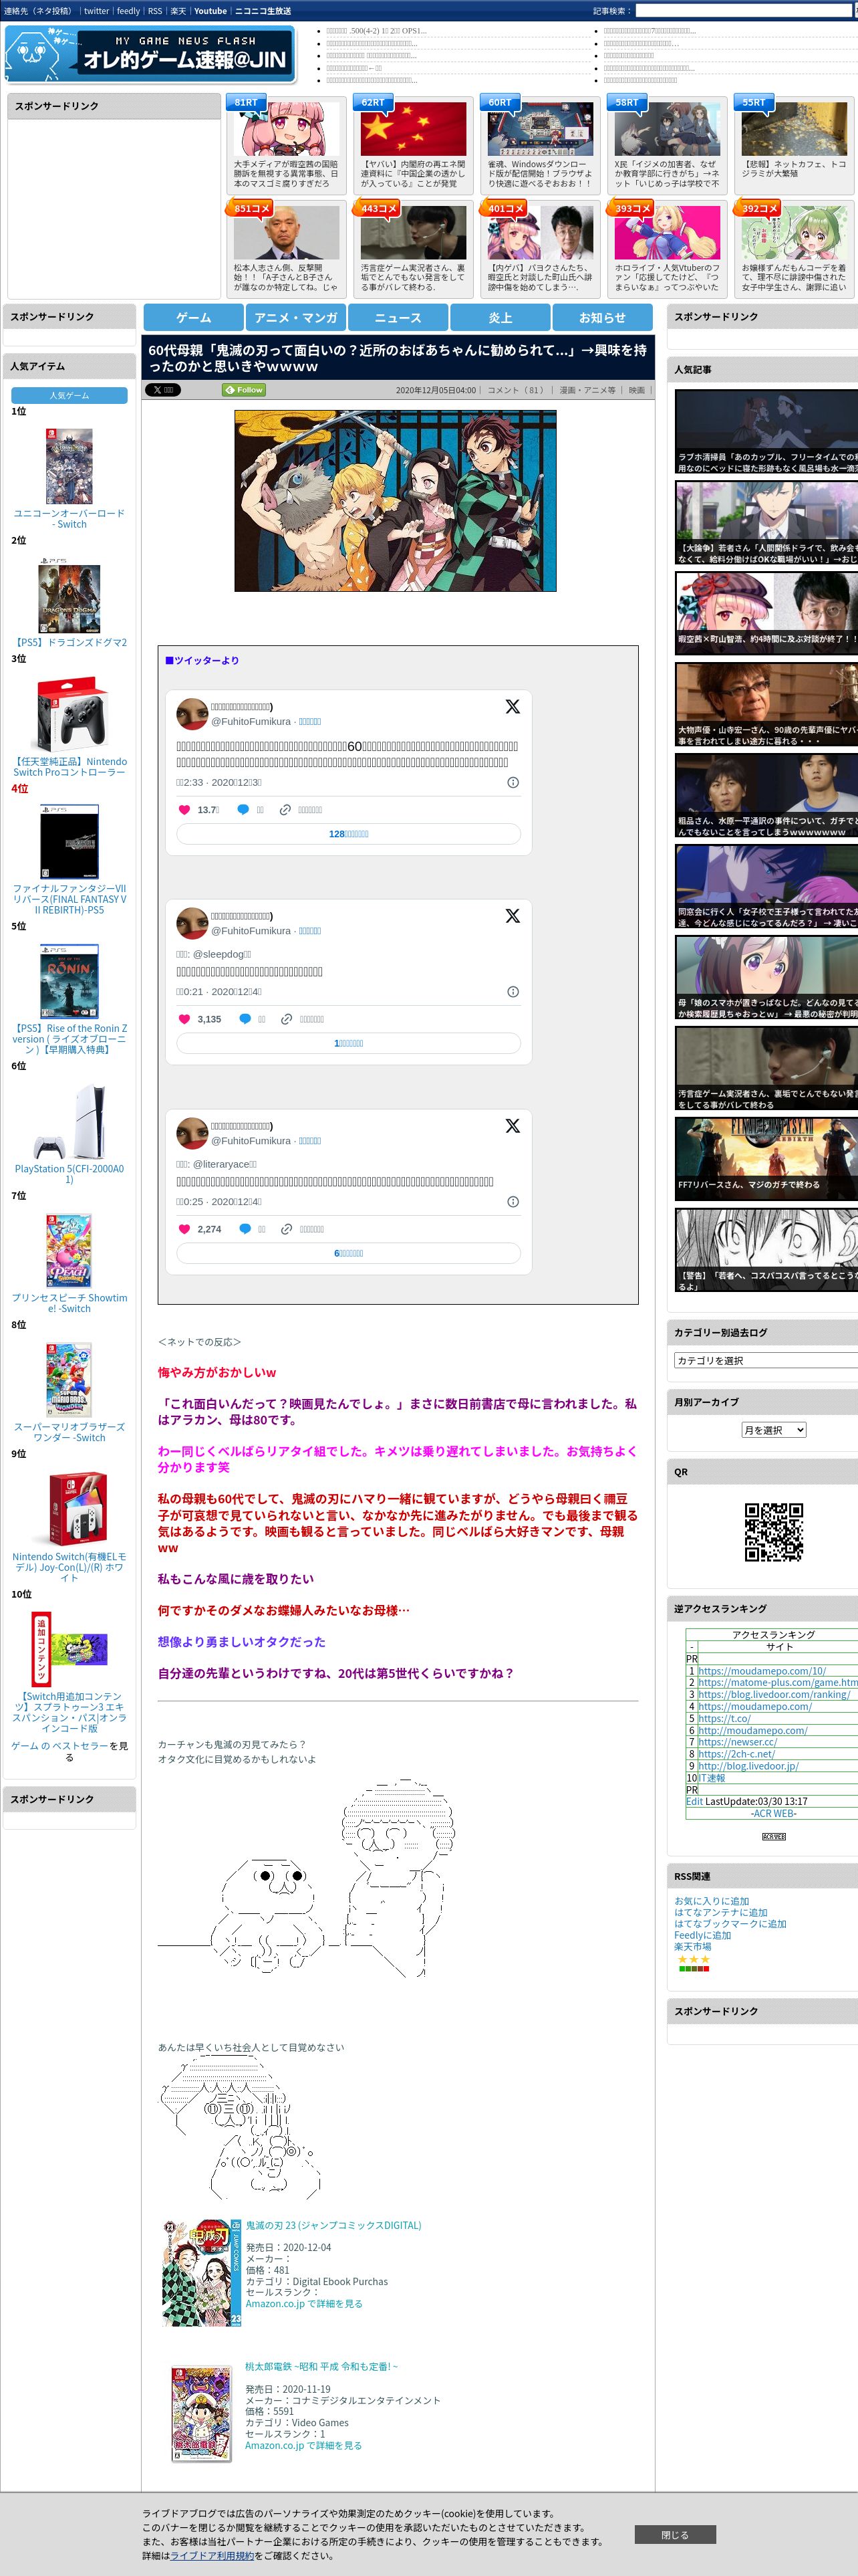Open the 炎上 navigation tab
The image size is (858, 2576).
500,317
